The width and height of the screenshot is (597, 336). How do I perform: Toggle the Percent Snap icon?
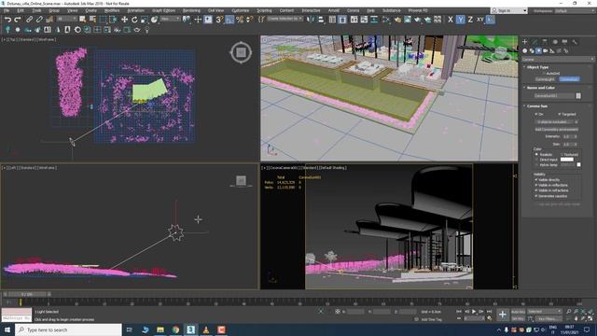240,20
